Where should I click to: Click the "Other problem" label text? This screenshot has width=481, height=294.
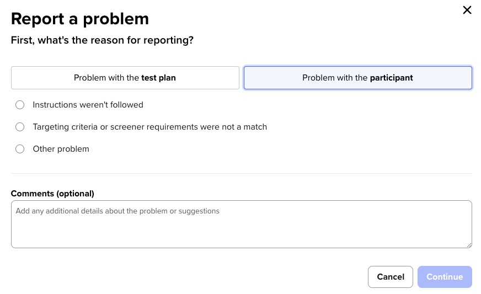click(61, 149)
